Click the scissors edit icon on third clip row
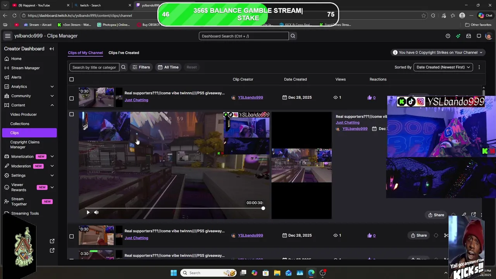This screenshot has height=279, width=496. (446, 235)
